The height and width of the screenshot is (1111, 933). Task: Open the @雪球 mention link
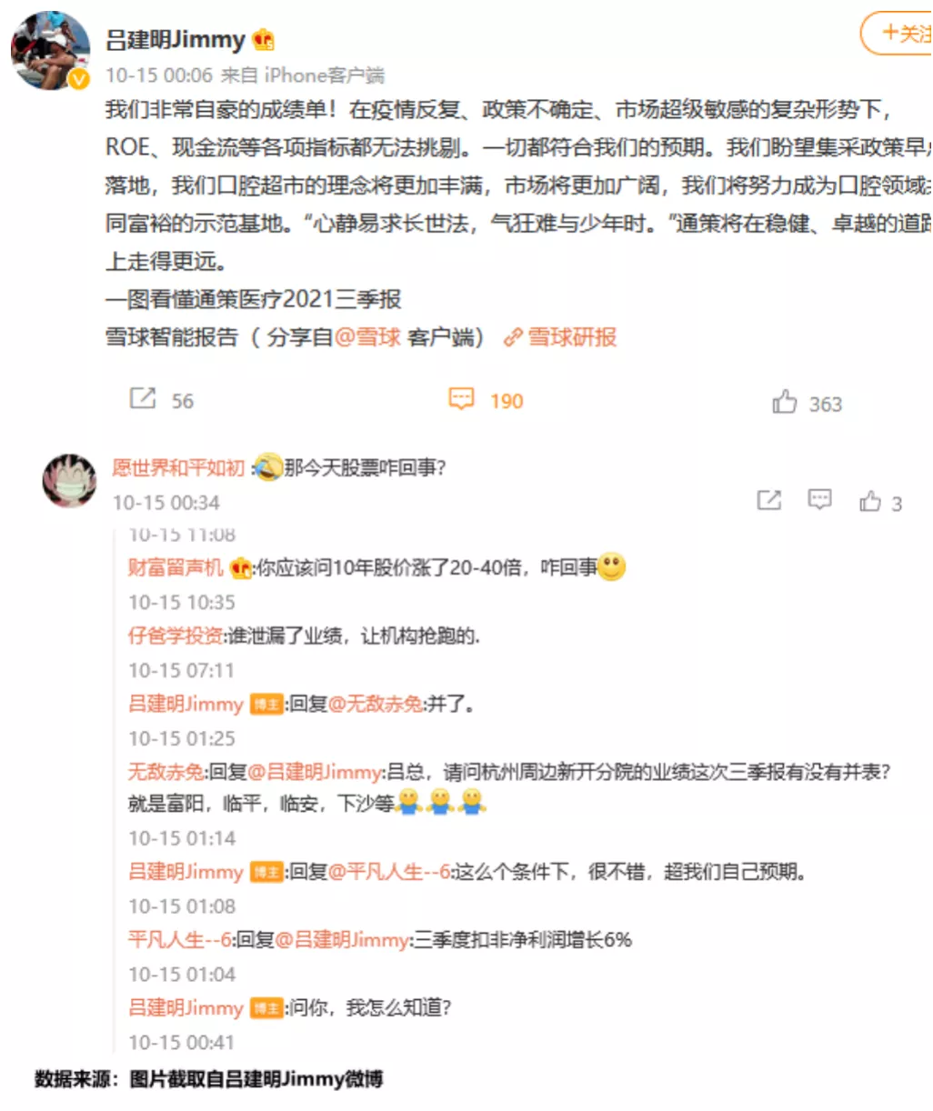point(367,337)
